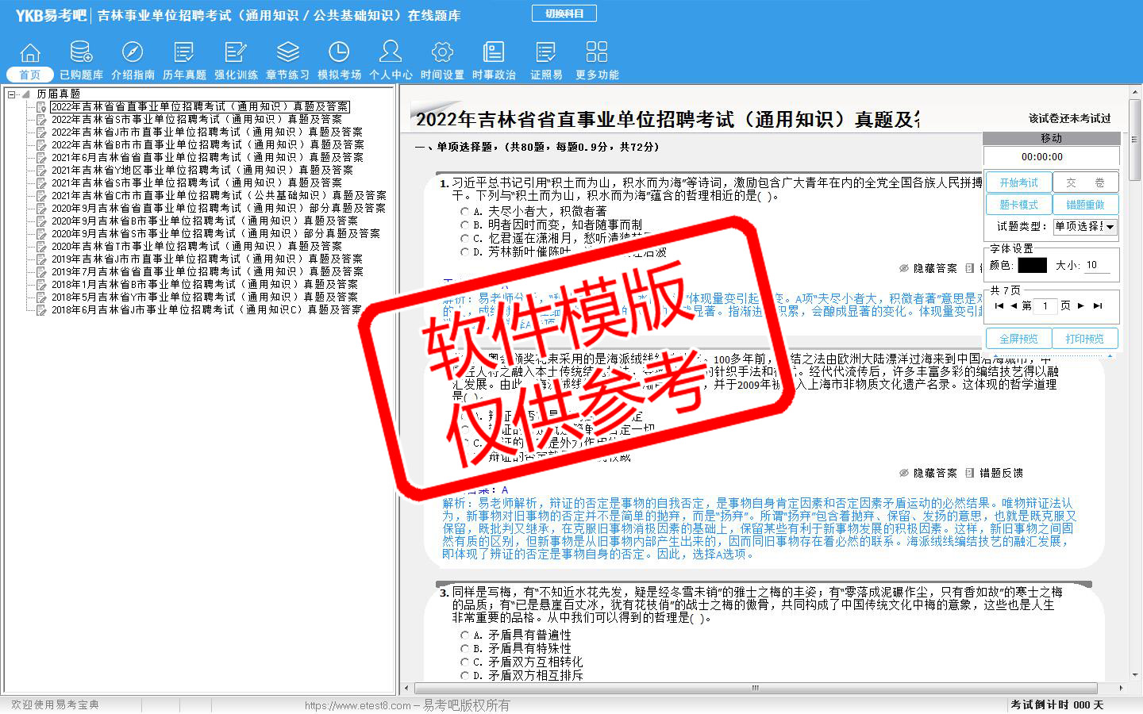
Task: Click the 开始考试 start exam button
Action: click(1018, 182)
